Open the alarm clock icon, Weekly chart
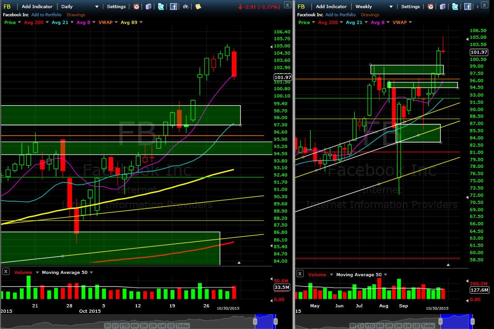The width and height of the screenshot is (494, 329). (431, 6)
